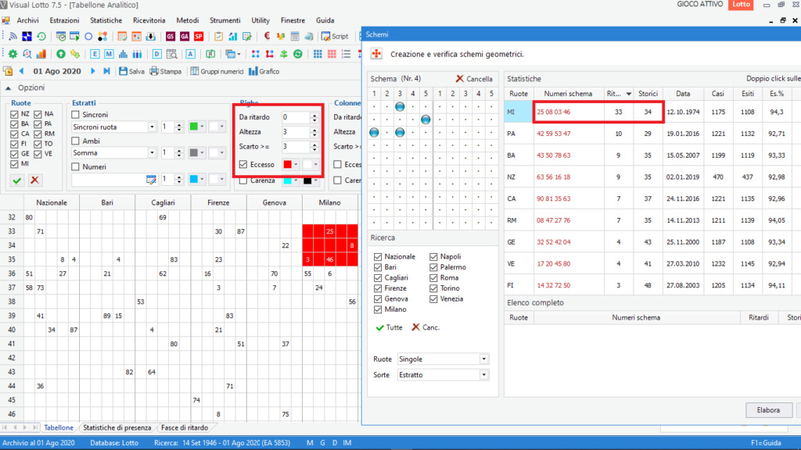The image size is (801, 450).
Task: Enable the Ambi checkbox
Action: (76, 141)
